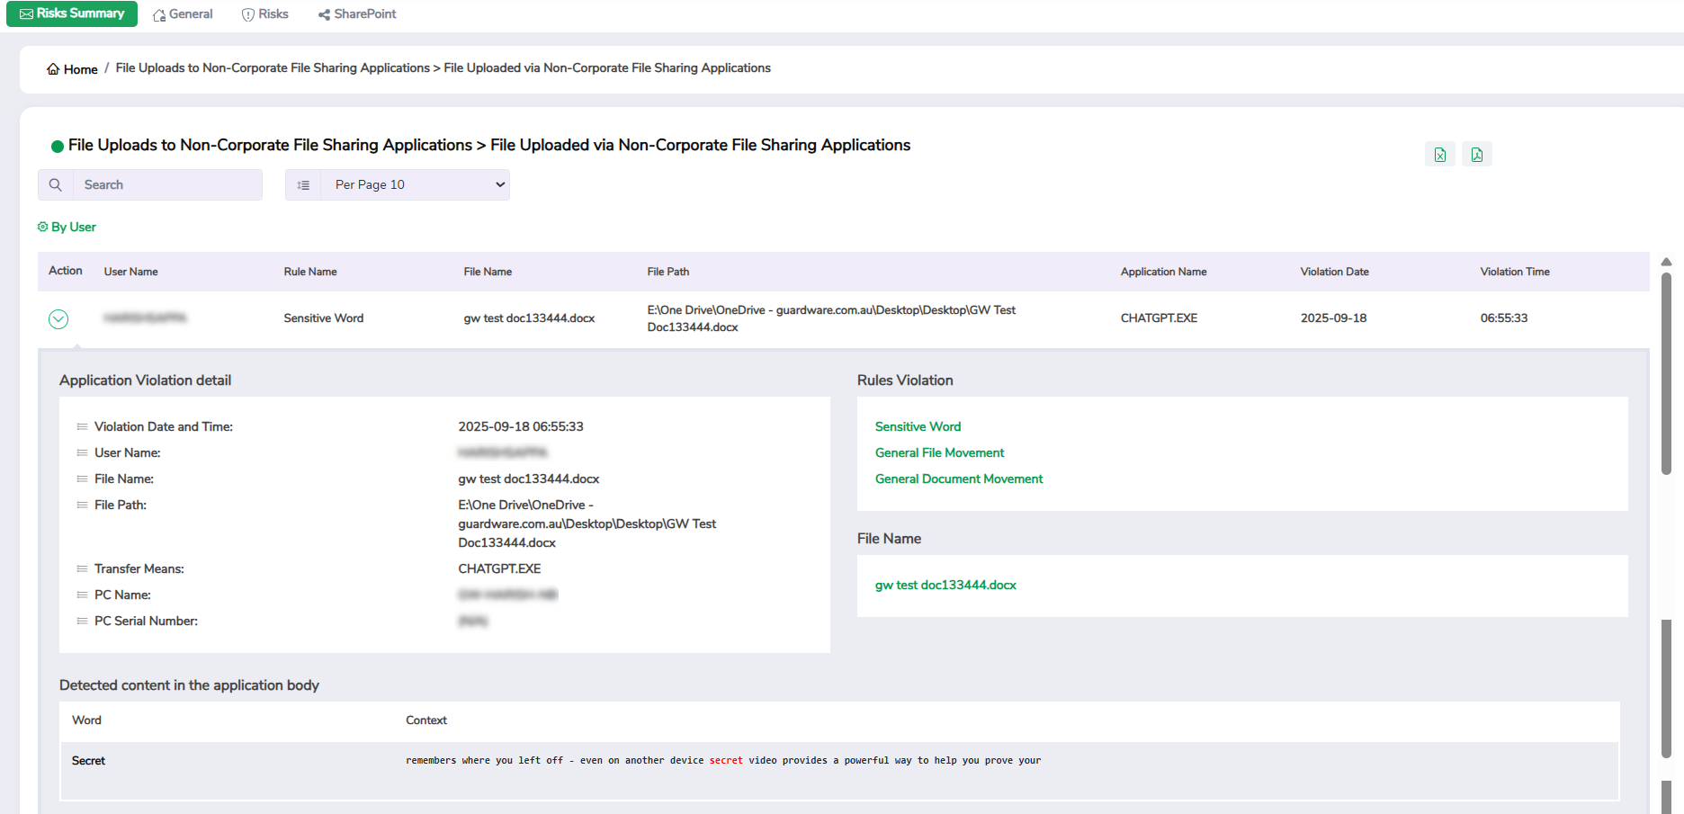Viewport: 1684px width, 814px height.
Task: Export the table as PDF
Action: pyautogui.click(x=1476, y=155)
